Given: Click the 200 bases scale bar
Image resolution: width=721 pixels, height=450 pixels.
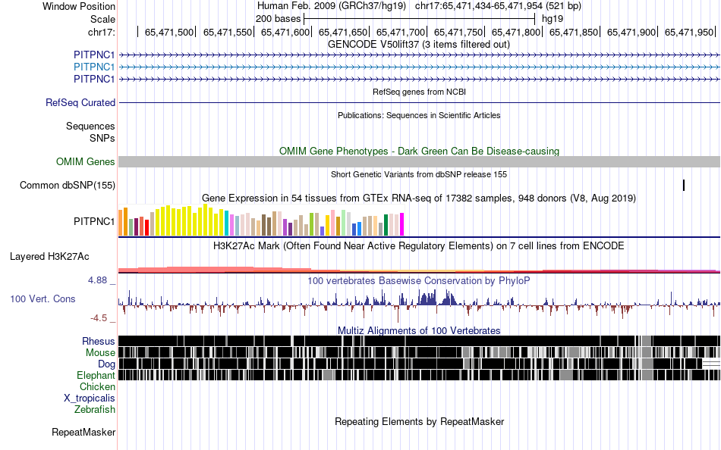Looking at the screenshot, I should (419, 19).
